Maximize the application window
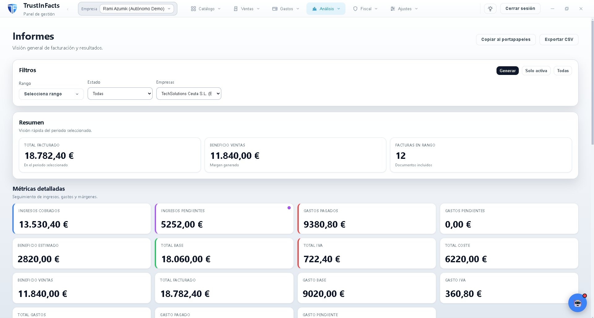Viewport: 594px width, 318px height. pyautogui.click(x=567, y=9)
